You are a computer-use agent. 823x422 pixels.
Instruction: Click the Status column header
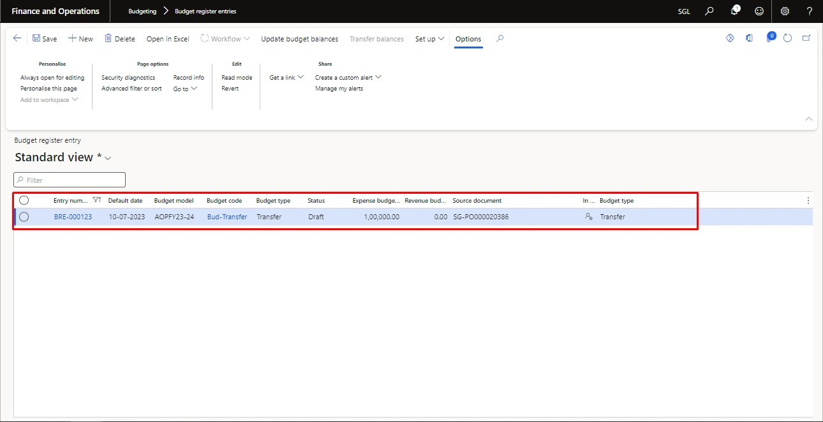point(316,201)
